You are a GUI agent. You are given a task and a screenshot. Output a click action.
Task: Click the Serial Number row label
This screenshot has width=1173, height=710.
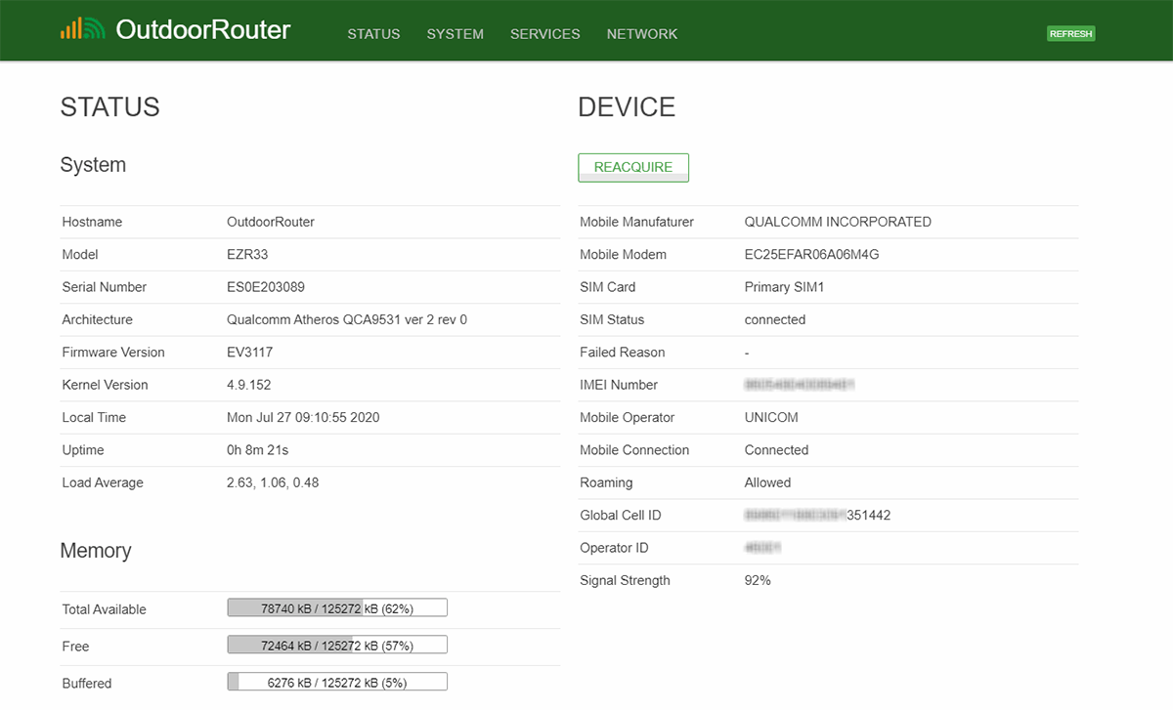(104, 287)
